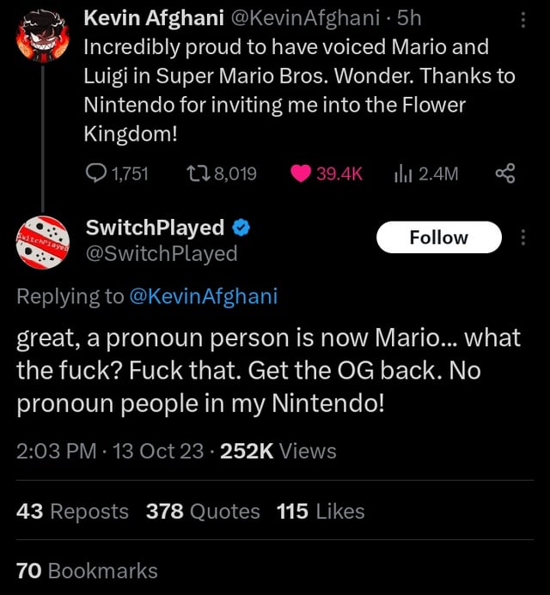
Task: View the 378 Quotes list
Action: (x=203, y=512)
